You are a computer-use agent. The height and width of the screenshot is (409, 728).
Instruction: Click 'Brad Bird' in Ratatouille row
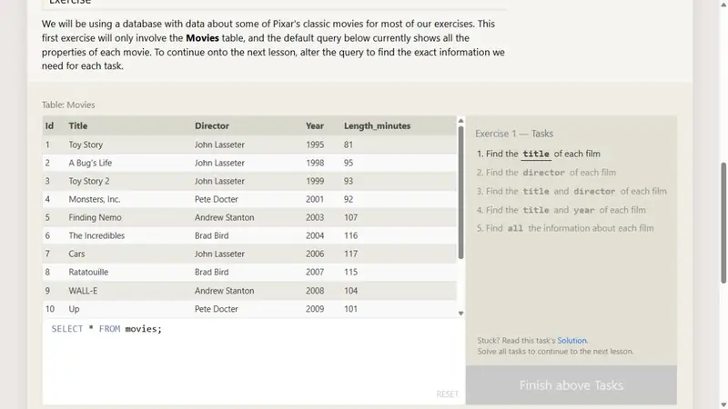[x=212, y=272]
